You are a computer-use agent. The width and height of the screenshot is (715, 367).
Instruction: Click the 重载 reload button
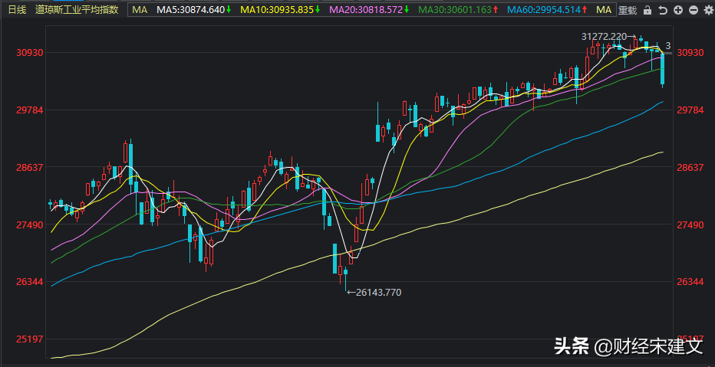tap(628, 10)
